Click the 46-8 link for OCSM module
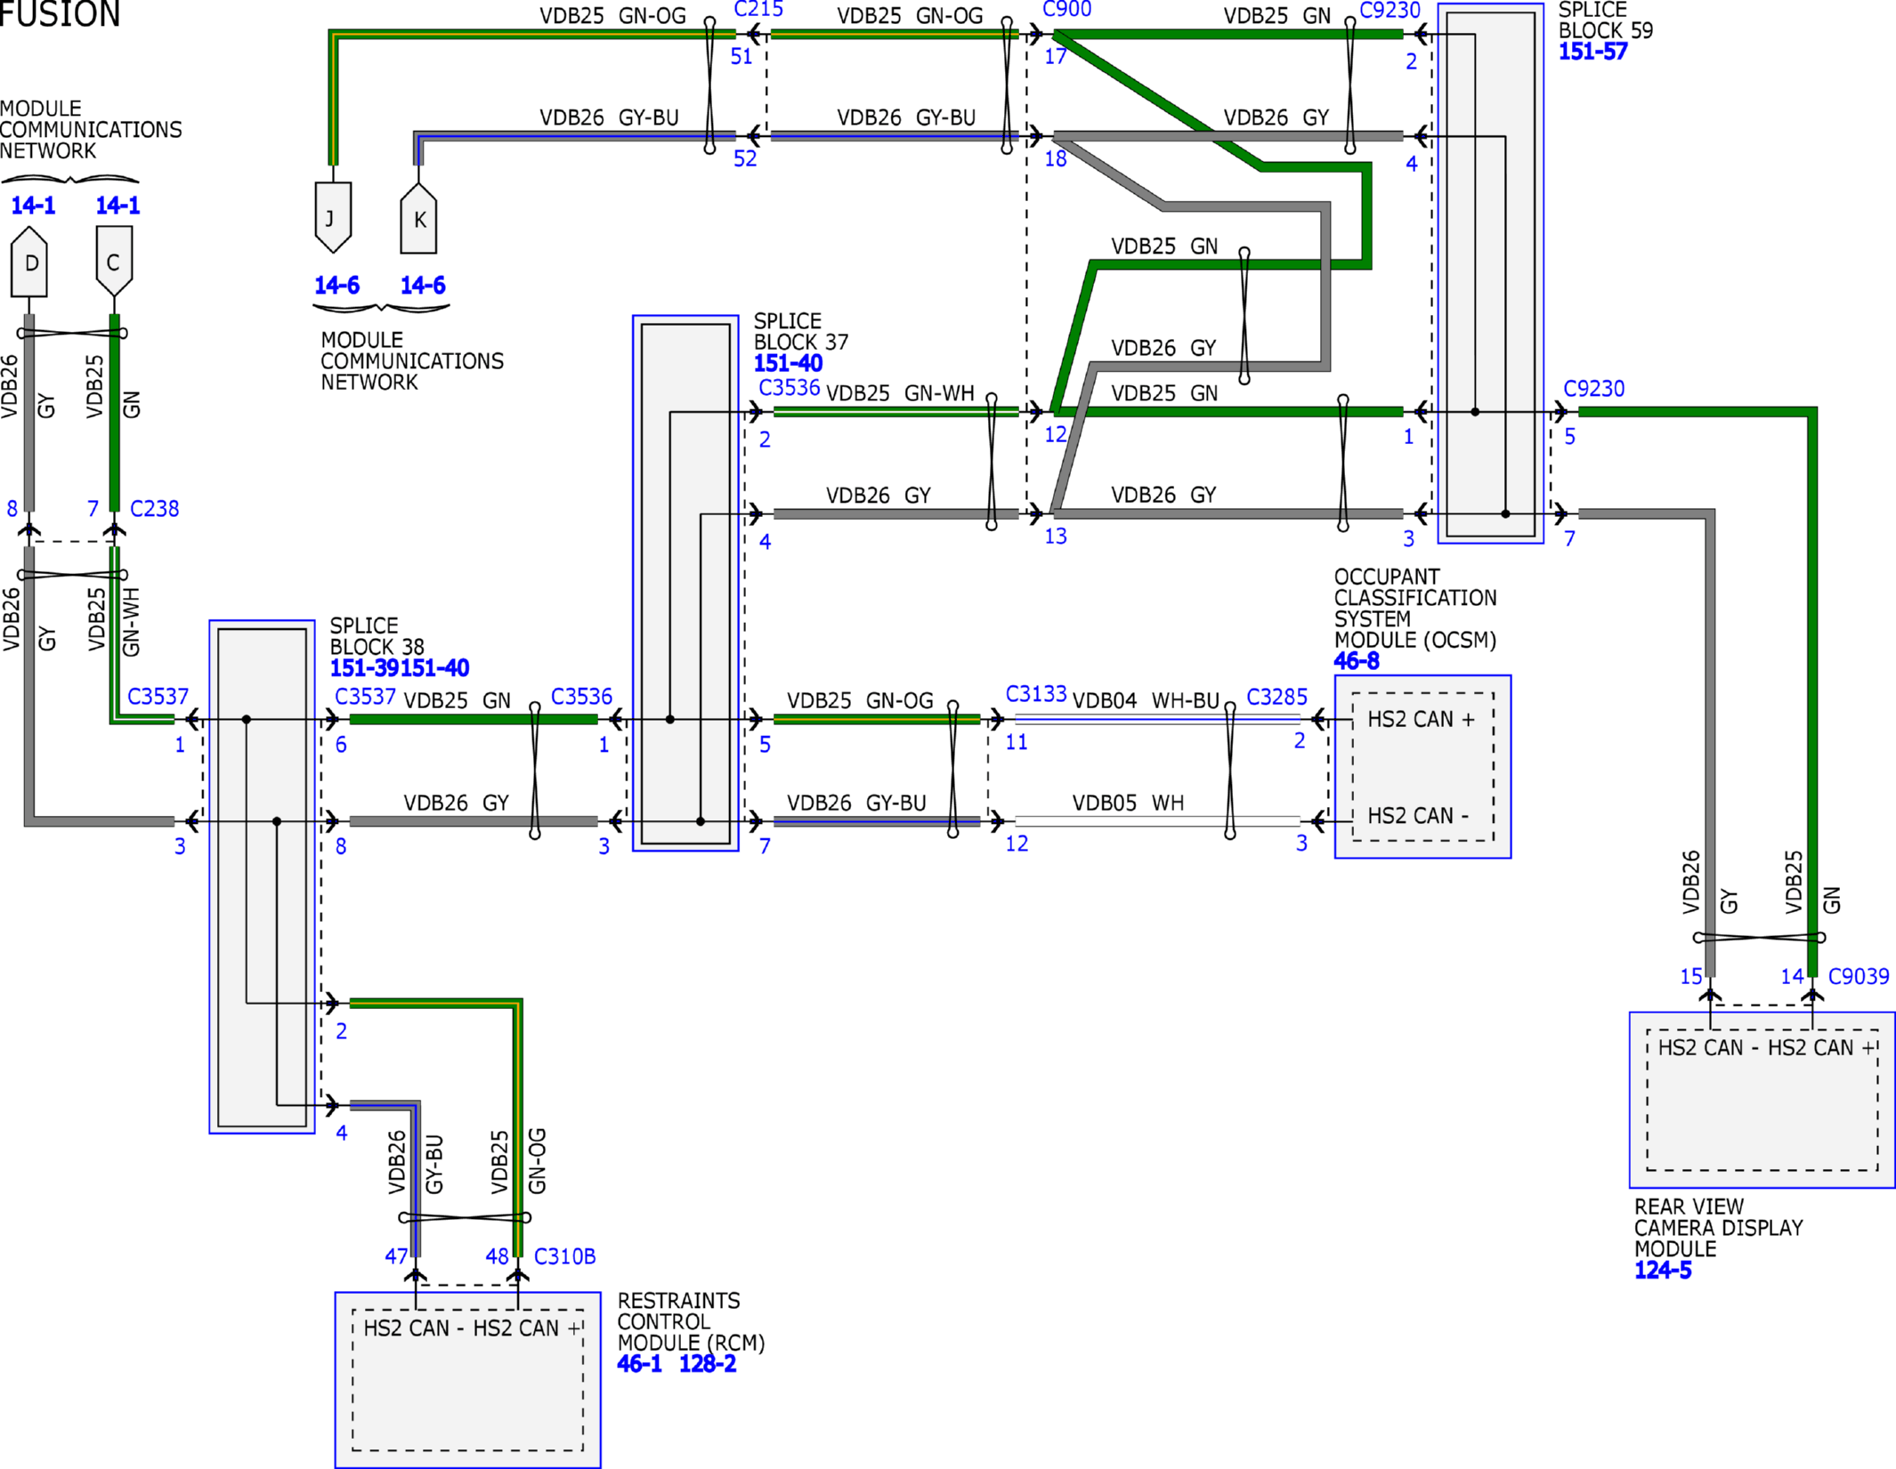The image size is (1896, 1469). [x=1356, y=661]
